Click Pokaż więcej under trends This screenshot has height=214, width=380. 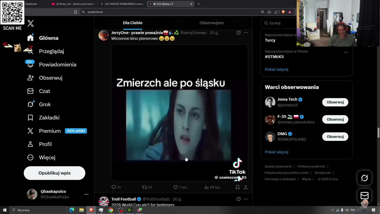point(276,69)
